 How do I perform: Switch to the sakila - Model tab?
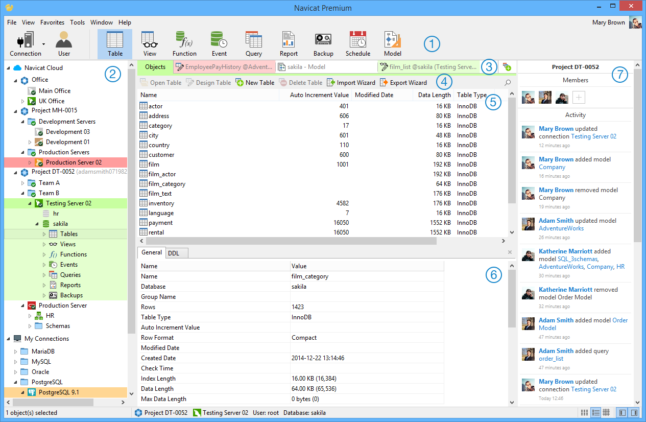tap(326, 66)
